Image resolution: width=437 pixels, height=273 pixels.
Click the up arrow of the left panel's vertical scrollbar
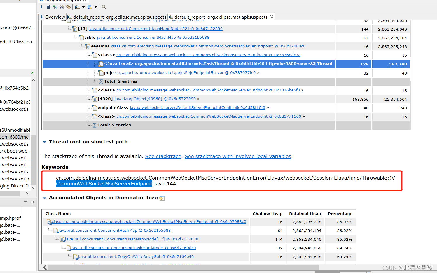[x=34, y=80]
